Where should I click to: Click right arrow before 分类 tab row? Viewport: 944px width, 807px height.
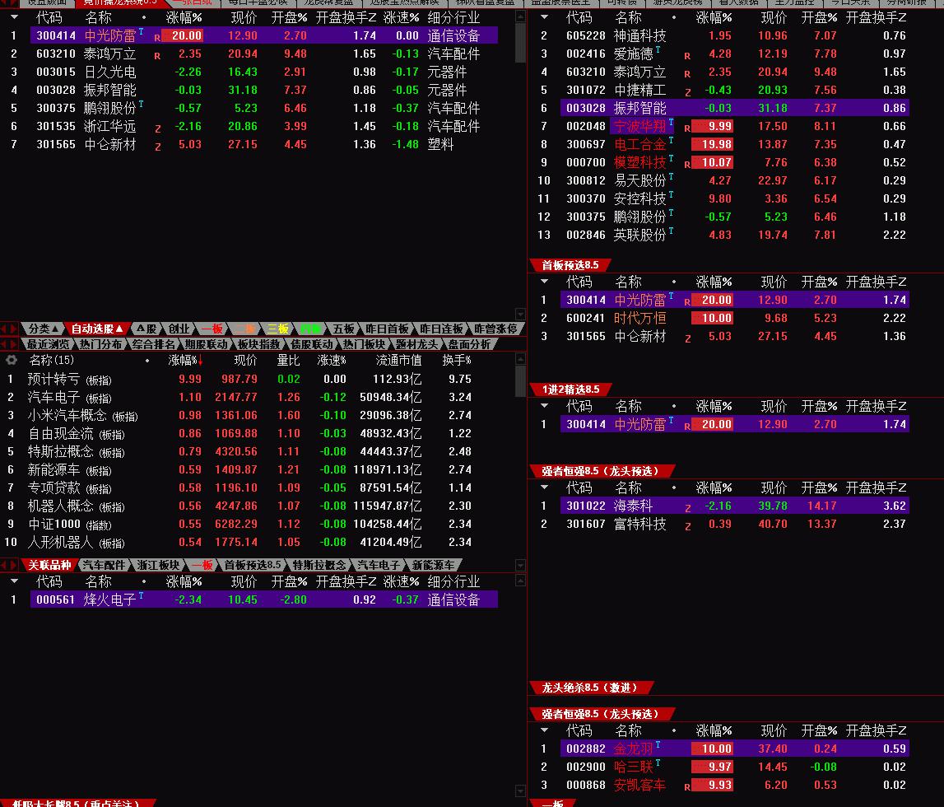click(x=14, y=329)
